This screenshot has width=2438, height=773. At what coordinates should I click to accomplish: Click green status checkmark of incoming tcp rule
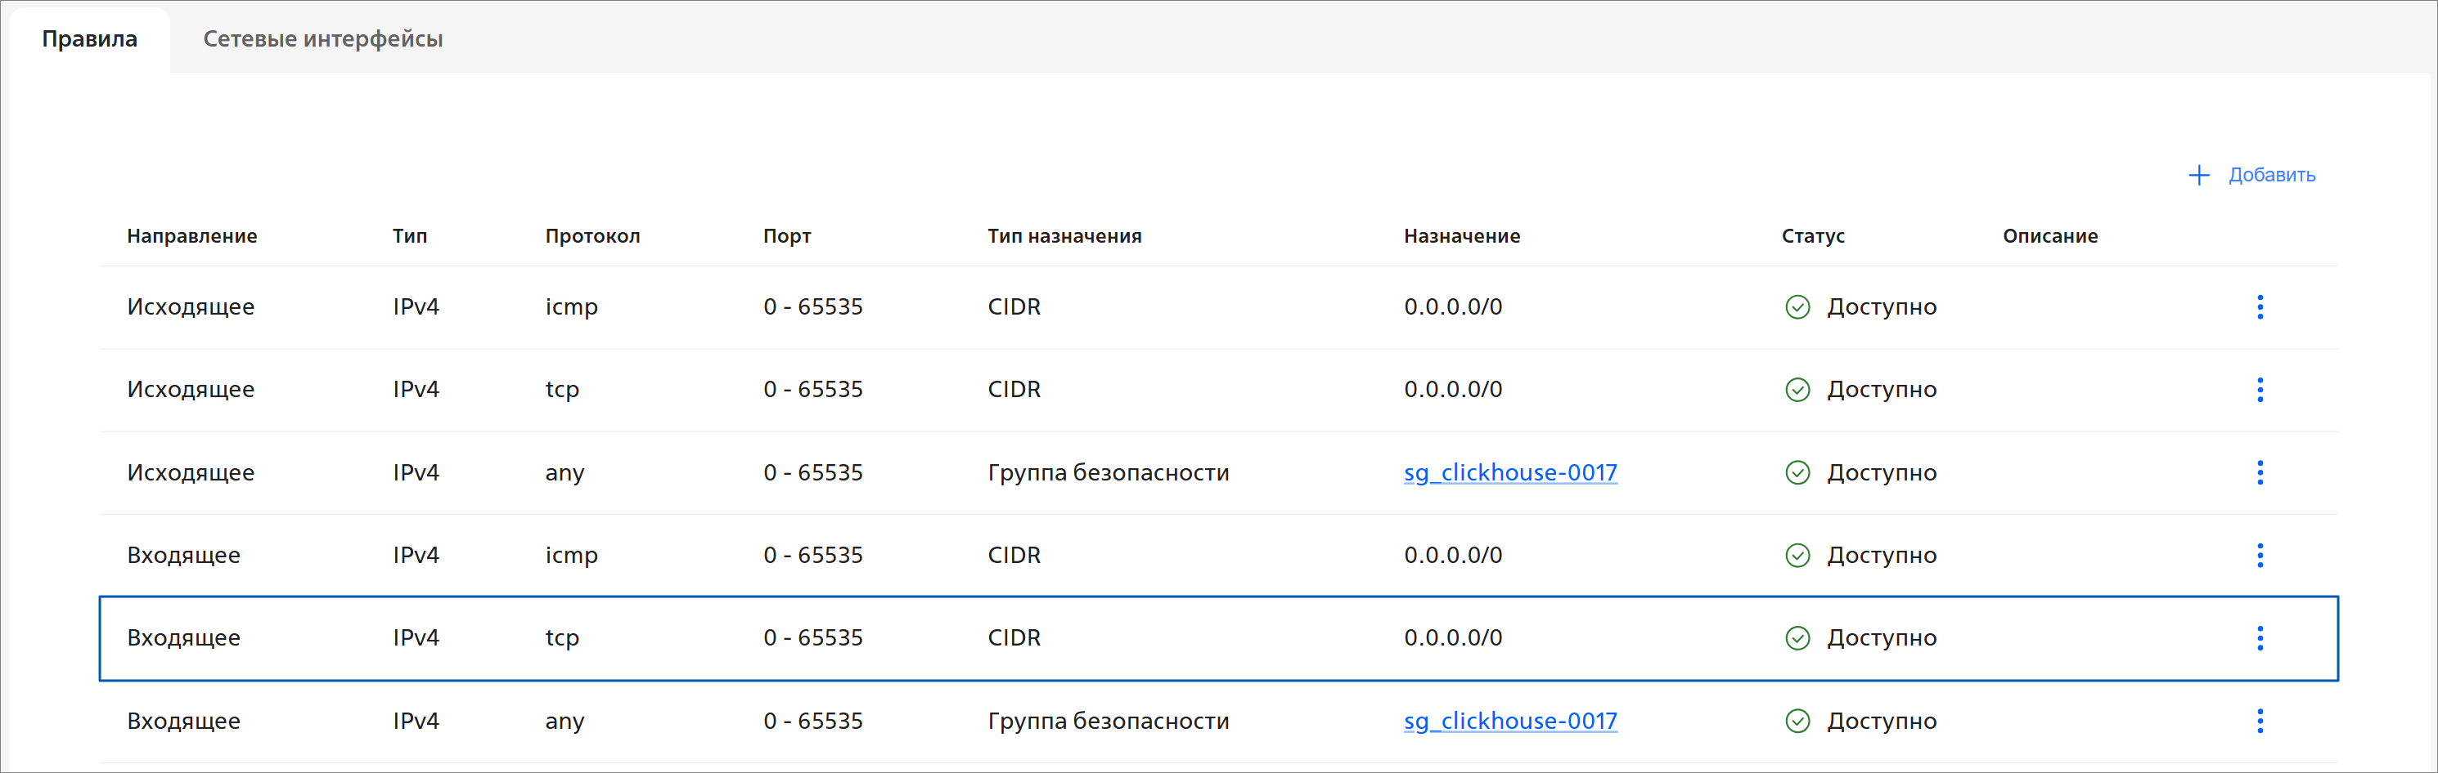pyautogui.click(x=1797, y=638)
